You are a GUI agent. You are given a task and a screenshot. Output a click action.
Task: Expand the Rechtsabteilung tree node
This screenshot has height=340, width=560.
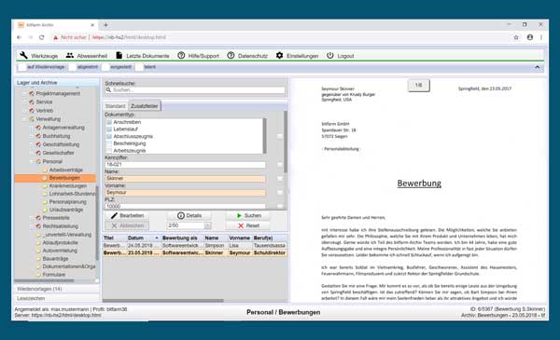[32, 226]
